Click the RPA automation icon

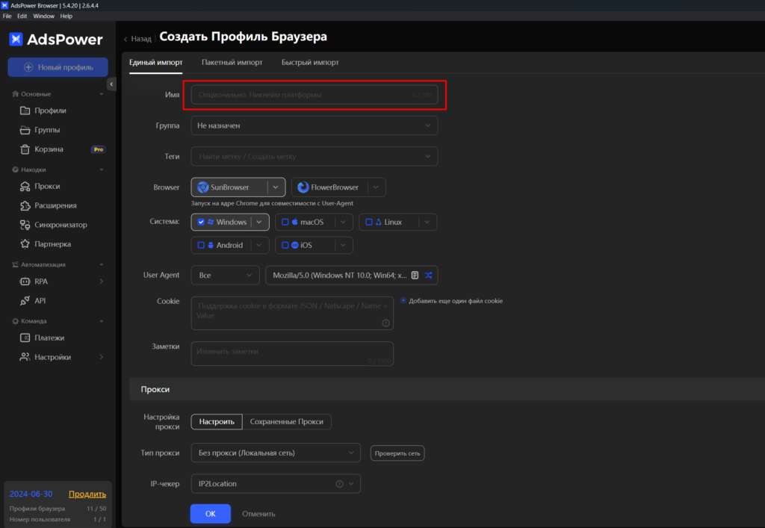click(25, 282)
